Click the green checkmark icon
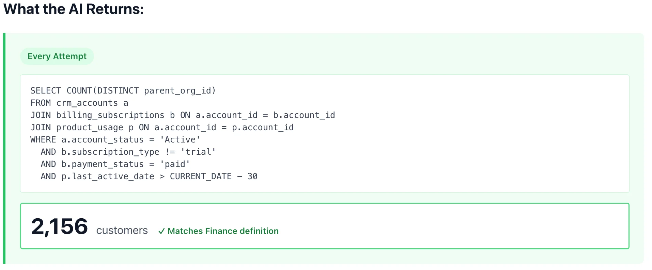 pos(161,231)
